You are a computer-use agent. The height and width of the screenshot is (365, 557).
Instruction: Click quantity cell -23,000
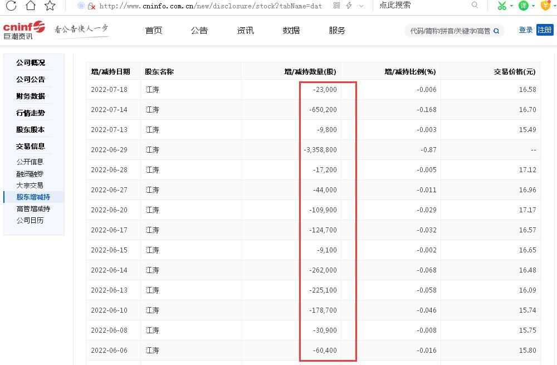click(325, 90)
